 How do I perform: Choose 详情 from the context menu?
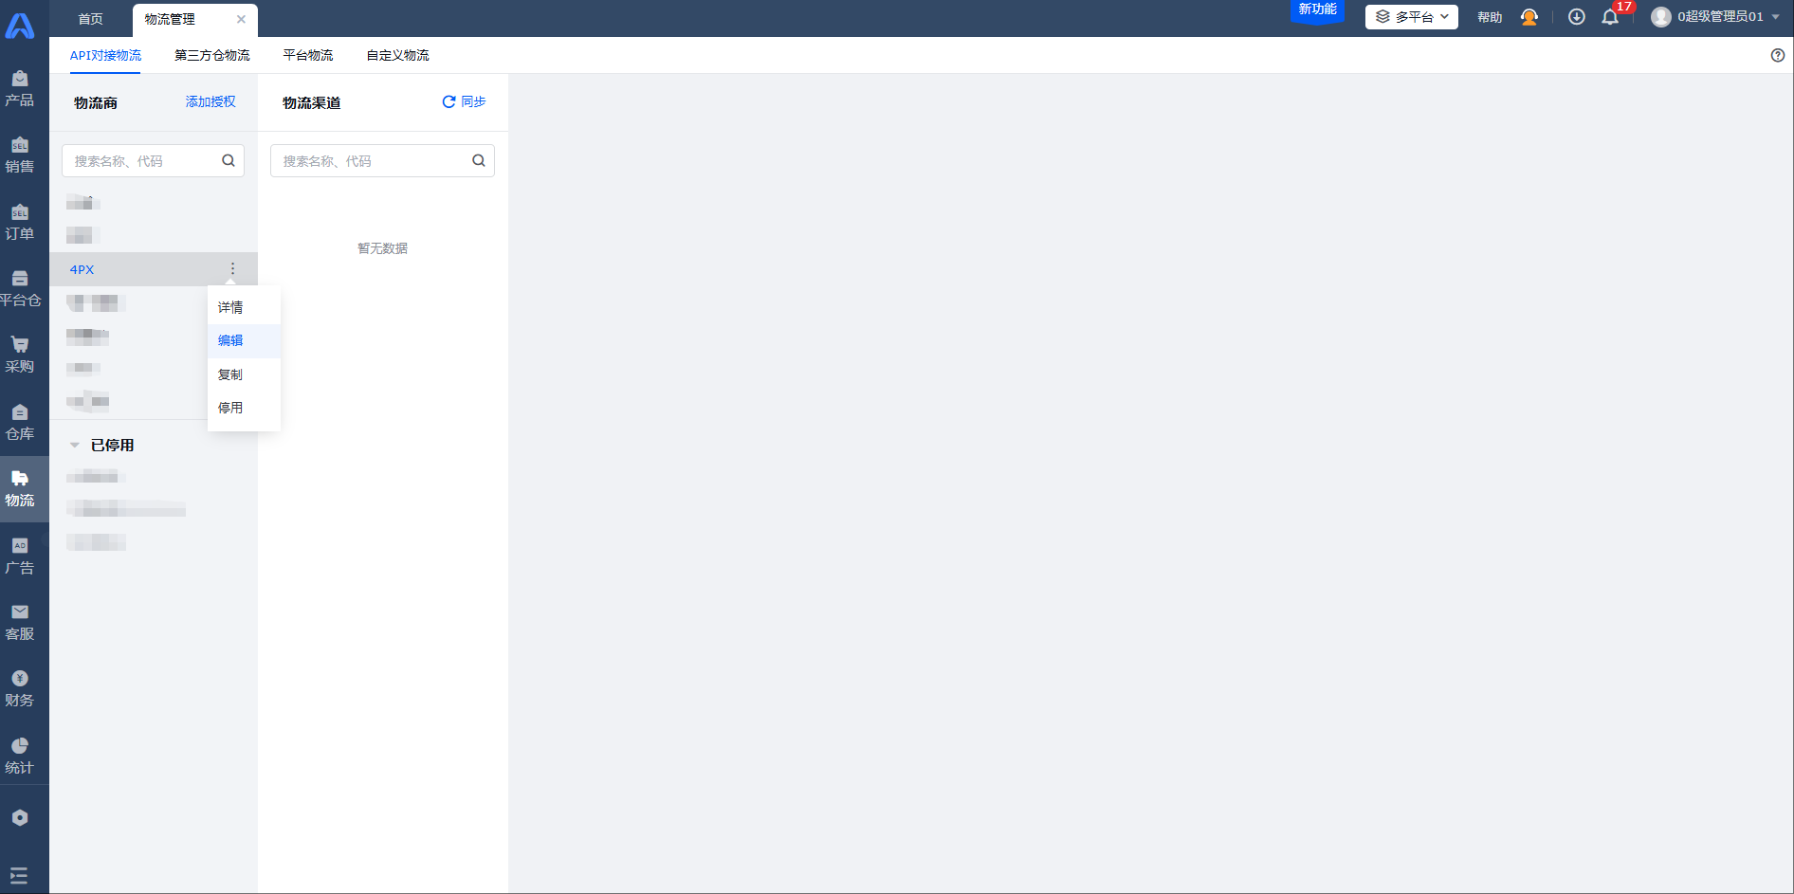[244, 307]
